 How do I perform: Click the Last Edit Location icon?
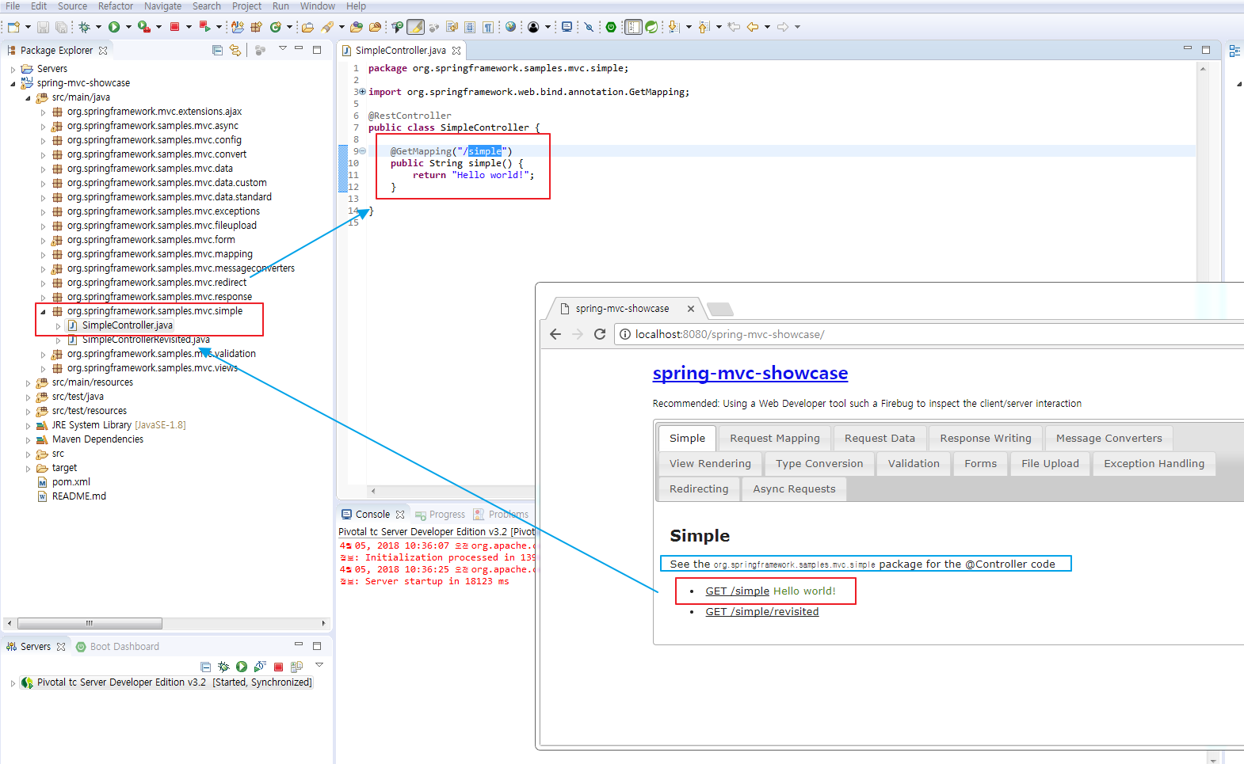pyautogui.click(x=734, y=27)
